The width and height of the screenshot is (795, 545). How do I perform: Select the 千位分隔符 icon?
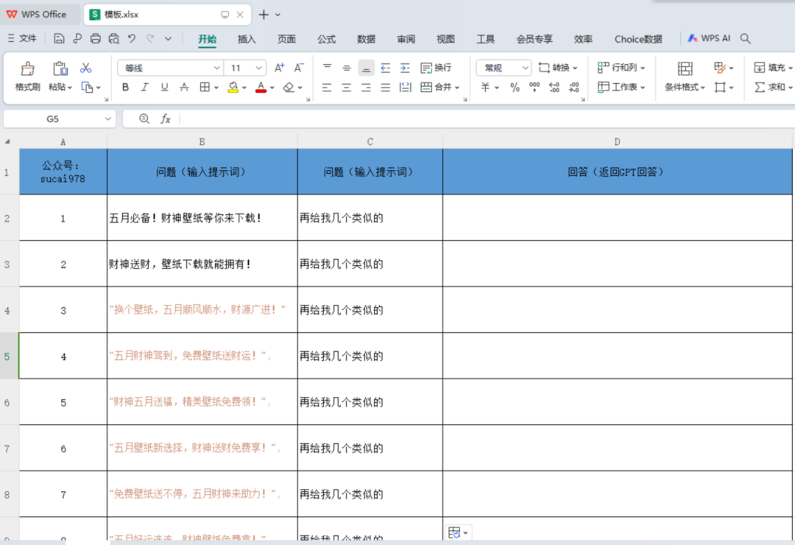[534, 87]
